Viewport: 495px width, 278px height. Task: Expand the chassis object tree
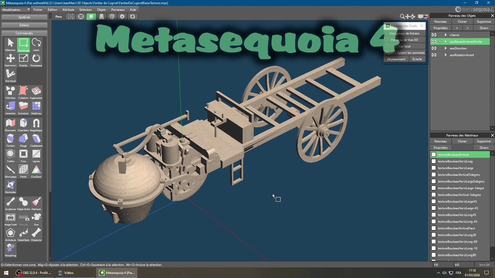point(445,35)
